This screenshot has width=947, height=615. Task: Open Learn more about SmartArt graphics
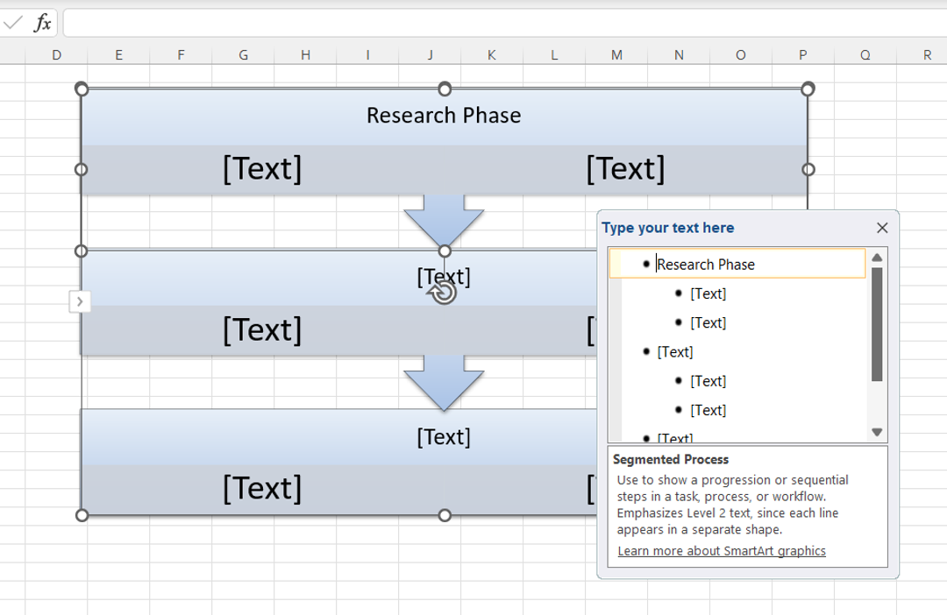point(721,550)
